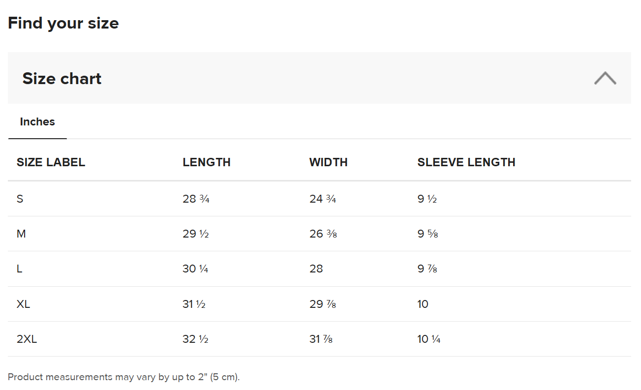Screen dimensions: 641x390
Task: Click the 9 ⅞ sleeve length value
Action: point(427,269)
